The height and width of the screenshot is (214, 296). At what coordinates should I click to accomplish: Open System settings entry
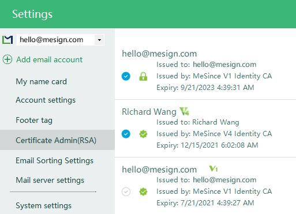[43, 205]
